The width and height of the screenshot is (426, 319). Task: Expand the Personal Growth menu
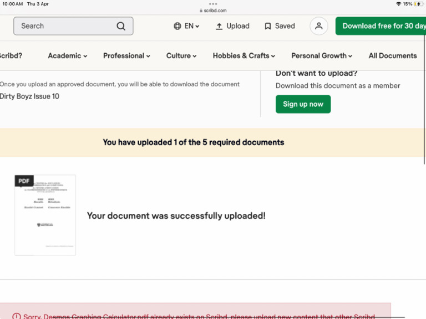click(x=322, y=55)
